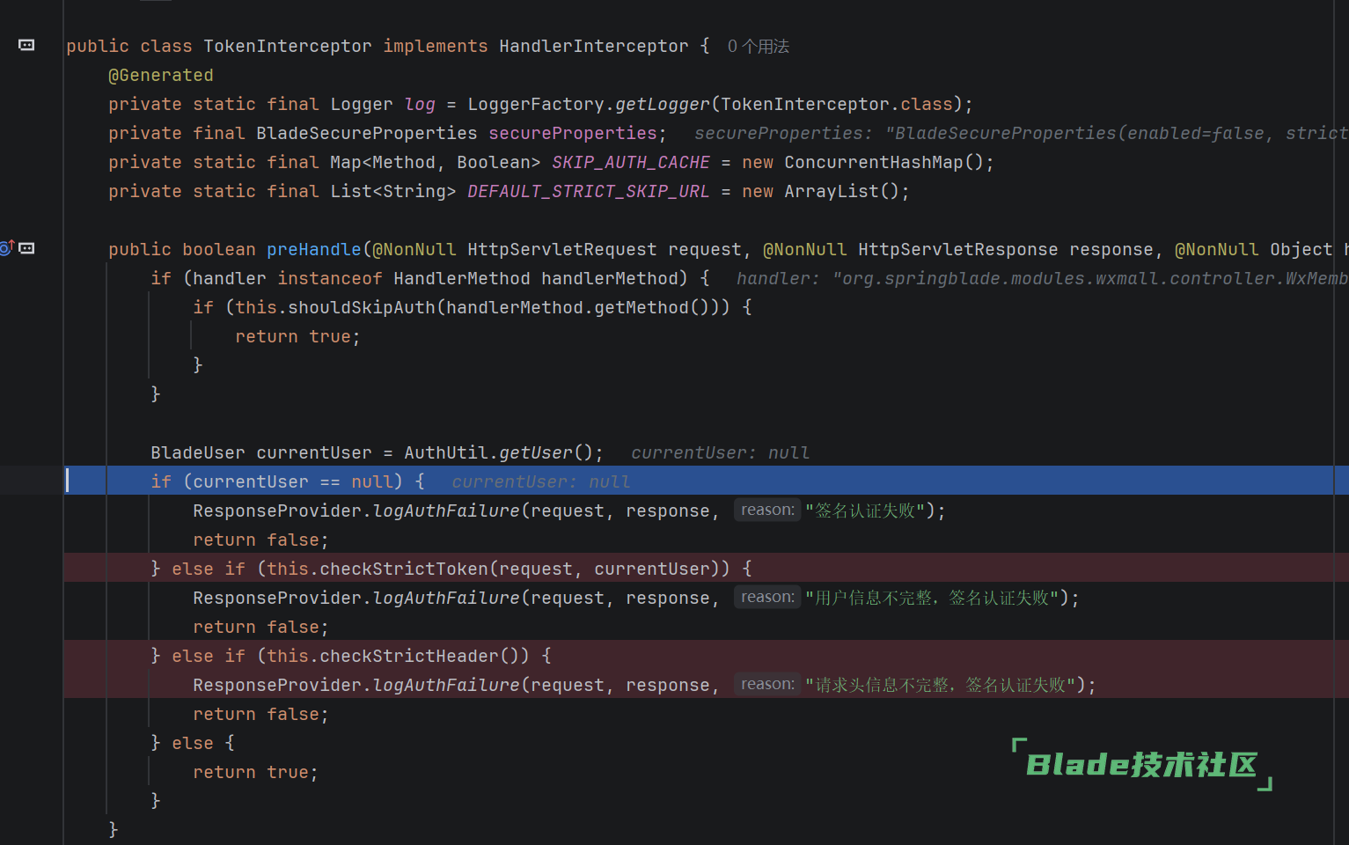The height and width of the screenshot is (845, 1349).
Task: Click the reason hint before "用户信息不完整"
Action: [766, 597]
